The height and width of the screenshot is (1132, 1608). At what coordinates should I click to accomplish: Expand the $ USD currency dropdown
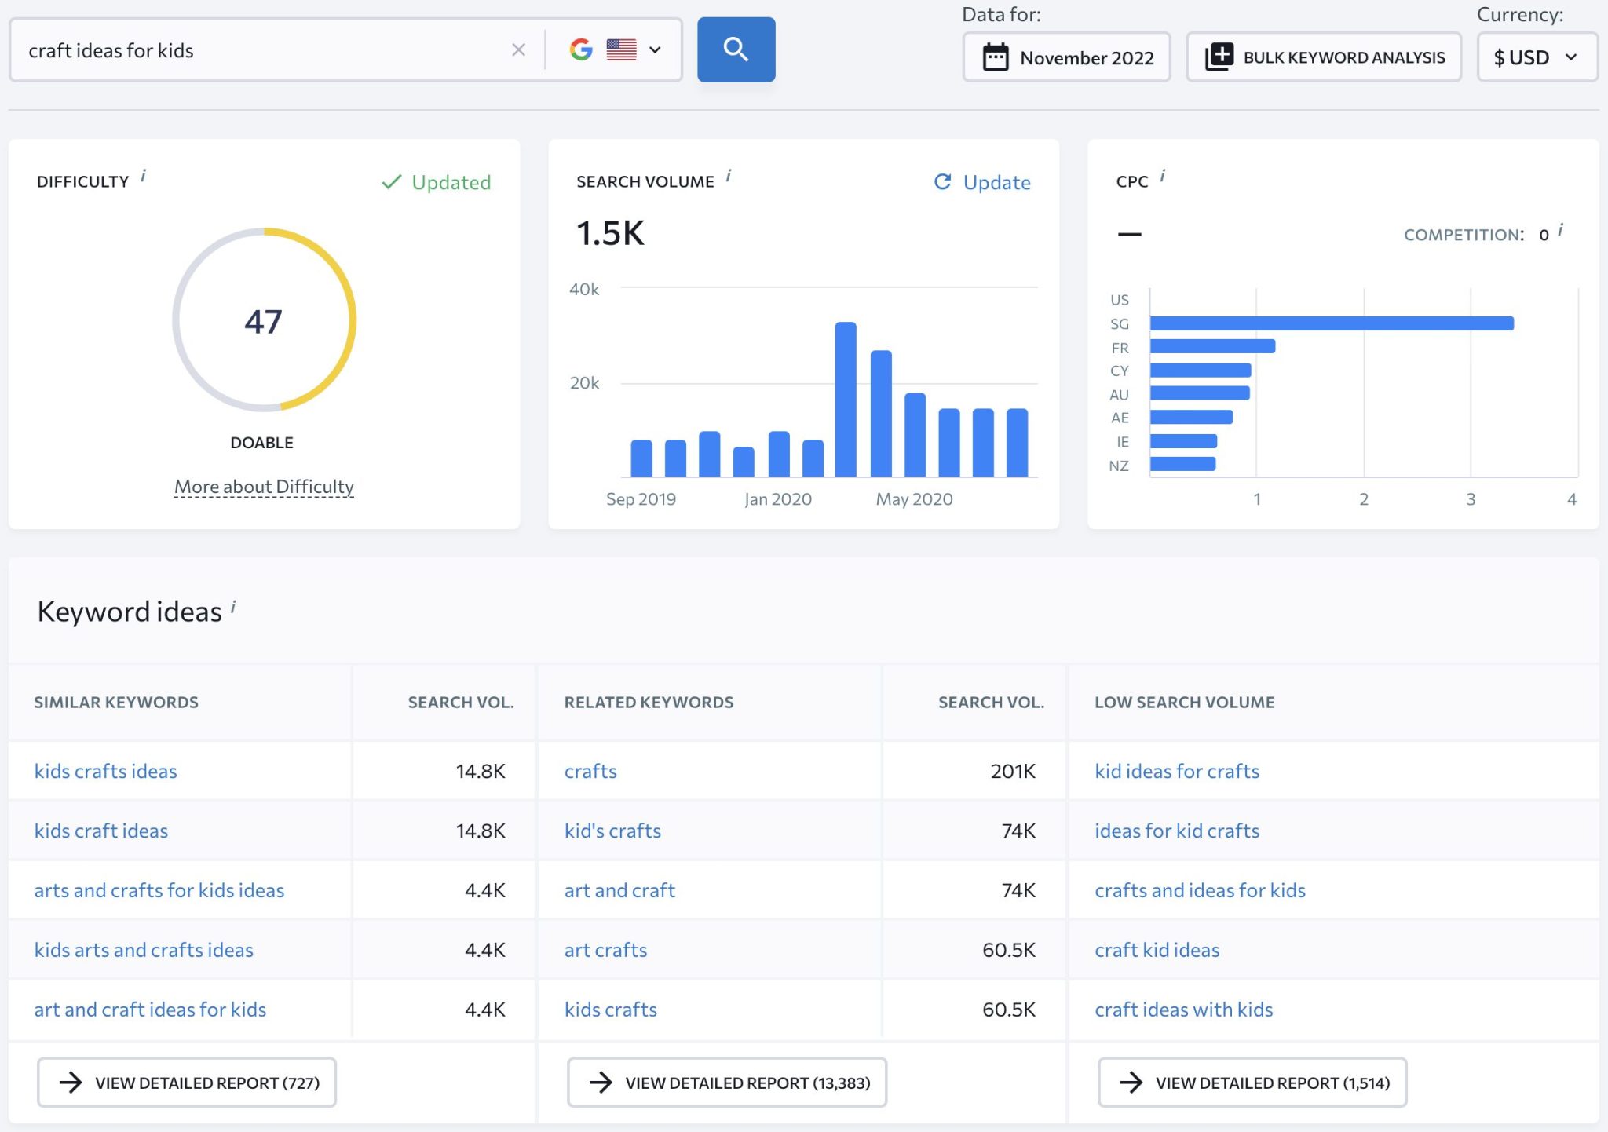(x=1536, y=56)
